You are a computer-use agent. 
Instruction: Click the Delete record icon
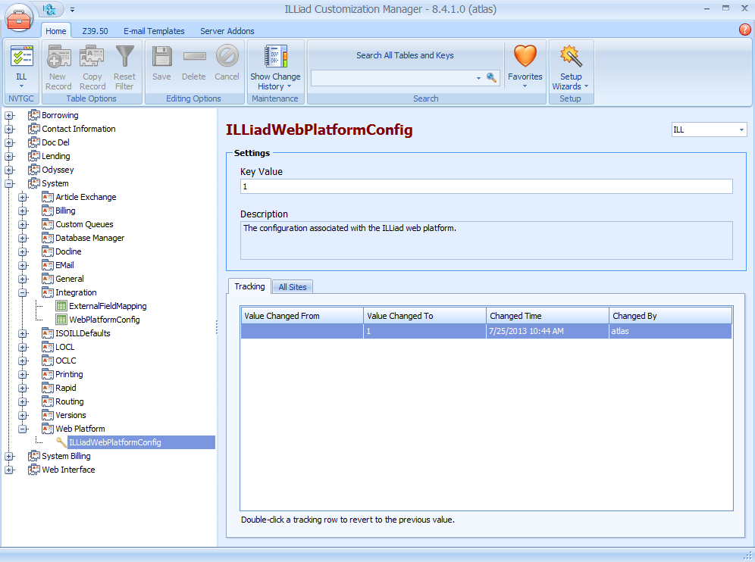pyautogui.click(x=194, y=61)
